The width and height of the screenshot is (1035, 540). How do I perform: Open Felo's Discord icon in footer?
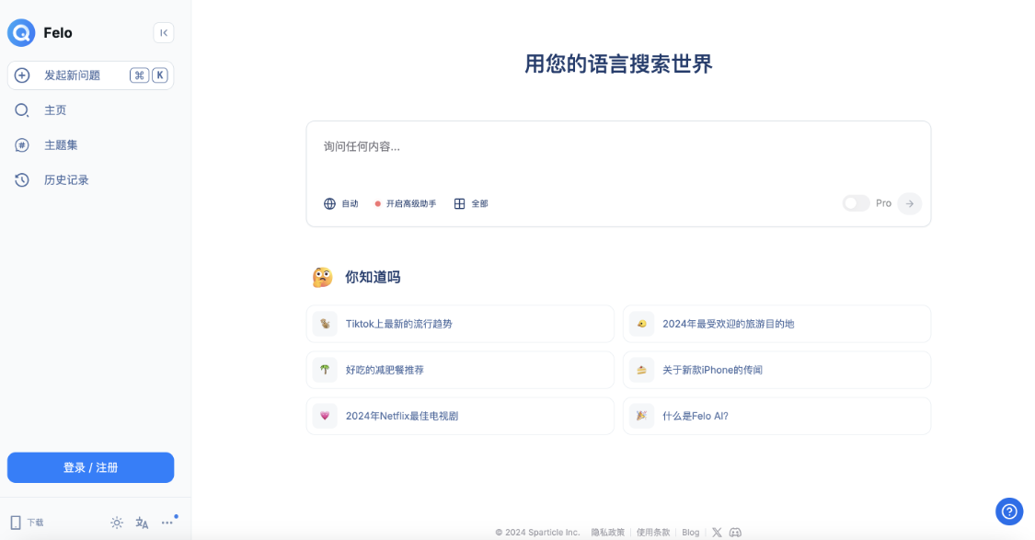tap(735, 532)
